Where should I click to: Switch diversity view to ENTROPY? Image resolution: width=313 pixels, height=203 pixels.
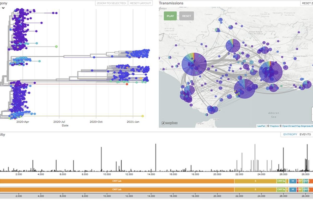[x=290, y=134]
